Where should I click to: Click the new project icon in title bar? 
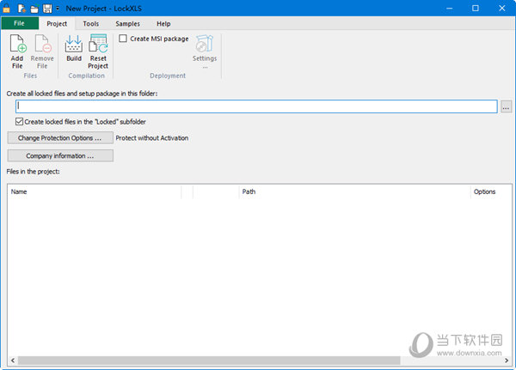point(21,9)
